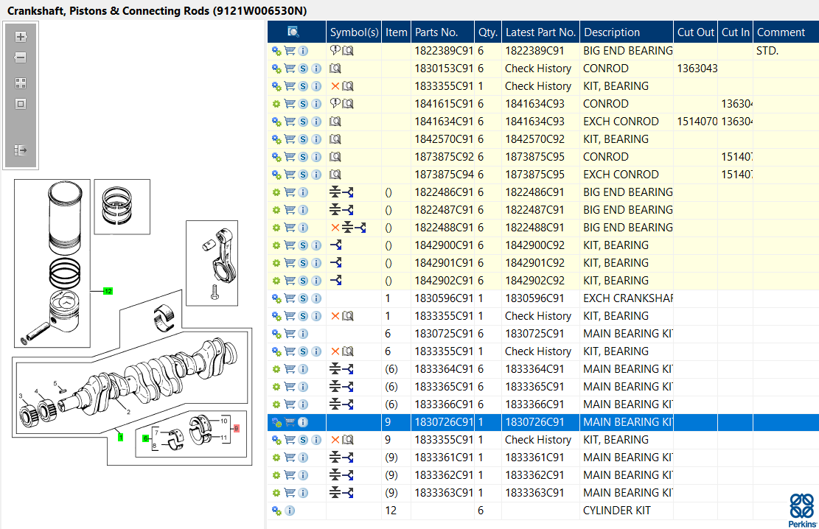Click the note bubble symbol for 1841615C91
Image resolution: width=819 pixels, height=529 pixels.
click(335, 104)
